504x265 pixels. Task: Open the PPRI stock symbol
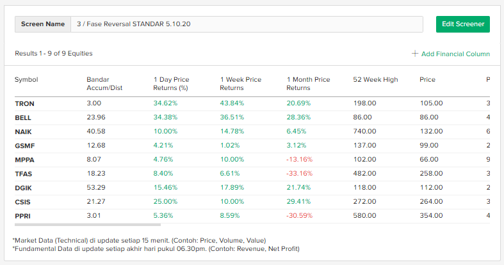tap(23, 216)
